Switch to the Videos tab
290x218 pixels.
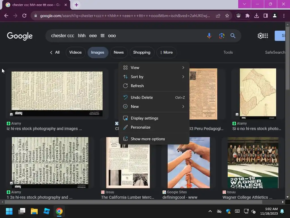coord(75,53)
